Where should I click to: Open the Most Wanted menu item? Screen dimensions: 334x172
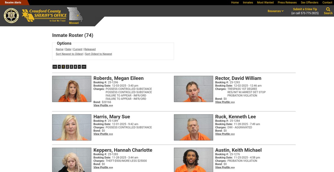(265, 2)
